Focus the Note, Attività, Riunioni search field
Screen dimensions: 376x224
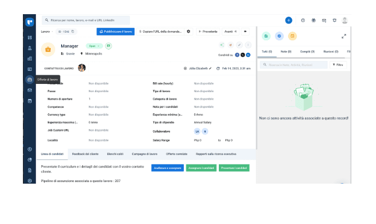click(294, 65)
